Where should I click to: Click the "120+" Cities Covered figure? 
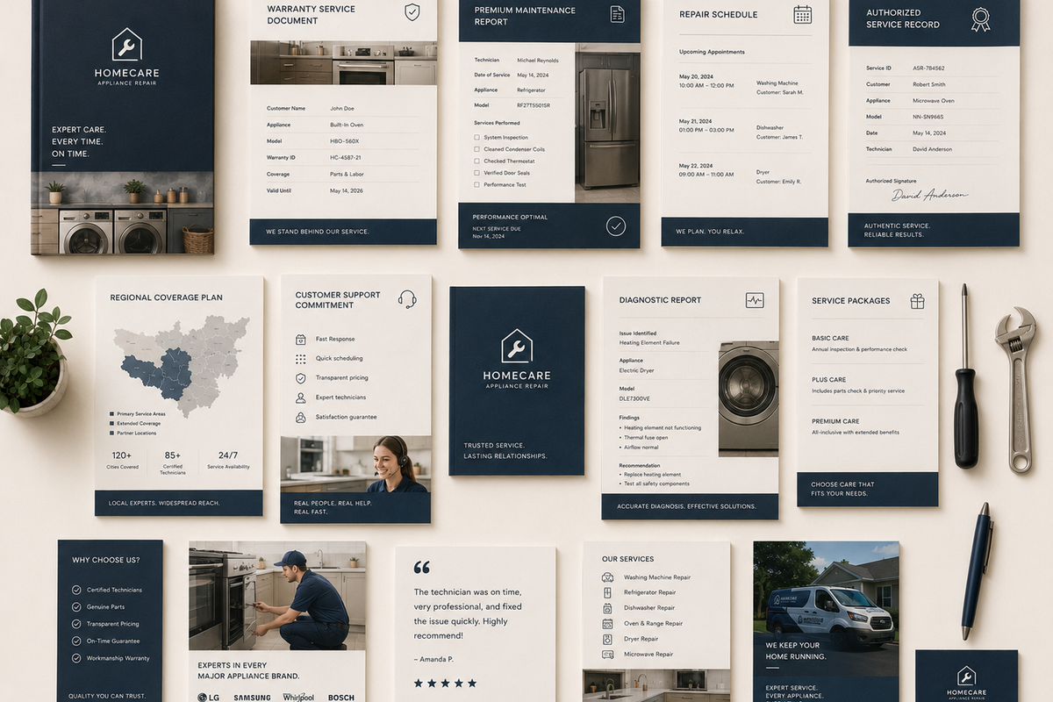pyautogui.click(x=121, y=455)
